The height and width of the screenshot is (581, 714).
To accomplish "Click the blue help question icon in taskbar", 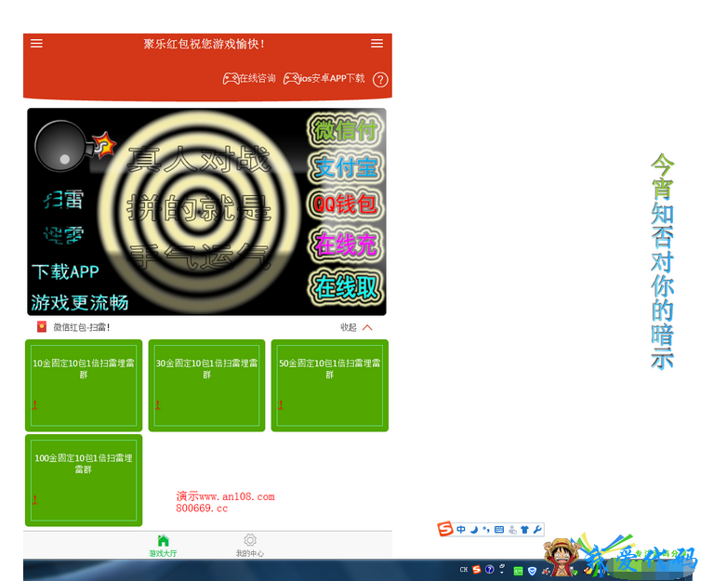I will 490,570.
